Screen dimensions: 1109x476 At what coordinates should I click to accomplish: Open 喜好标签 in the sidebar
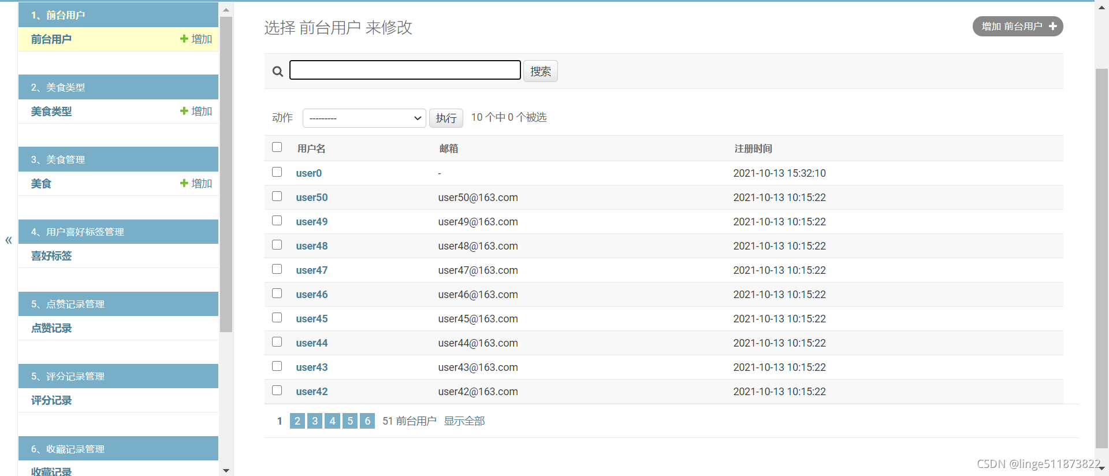(x=51, y=256)
